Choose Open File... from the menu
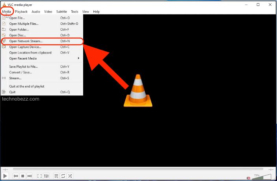The width and height of the screenshot is (277, 181). pyautogui.click(x=42, y=18)
